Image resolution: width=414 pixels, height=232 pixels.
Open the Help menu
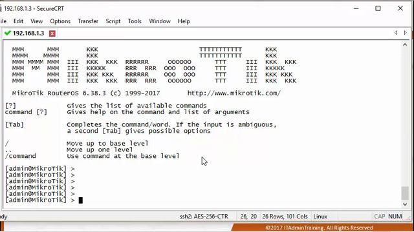184,21
